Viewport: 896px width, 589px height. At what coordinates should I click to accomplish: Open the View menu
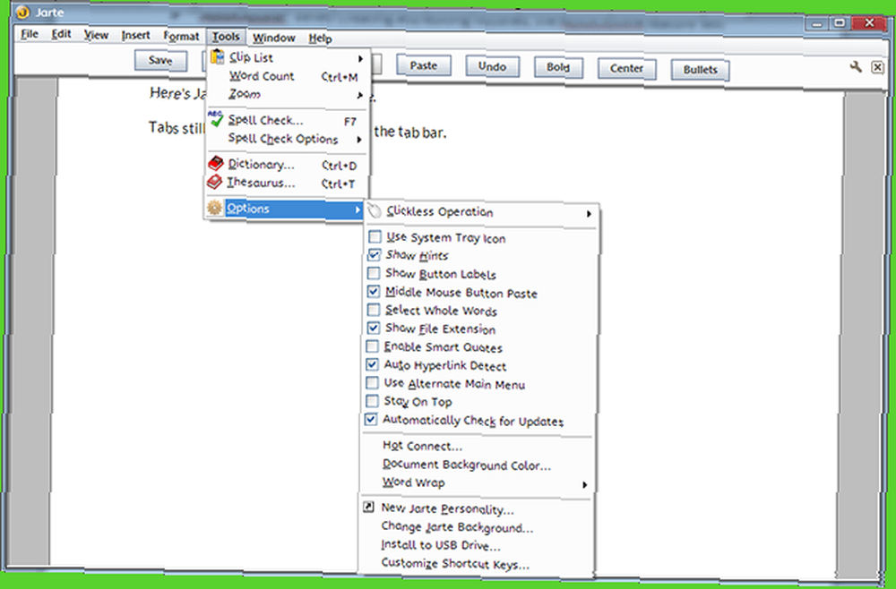coord(96,35)
